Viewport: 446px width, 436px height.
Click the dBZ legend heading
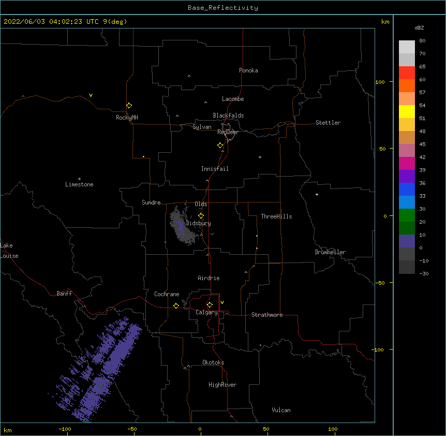[419, 27]
